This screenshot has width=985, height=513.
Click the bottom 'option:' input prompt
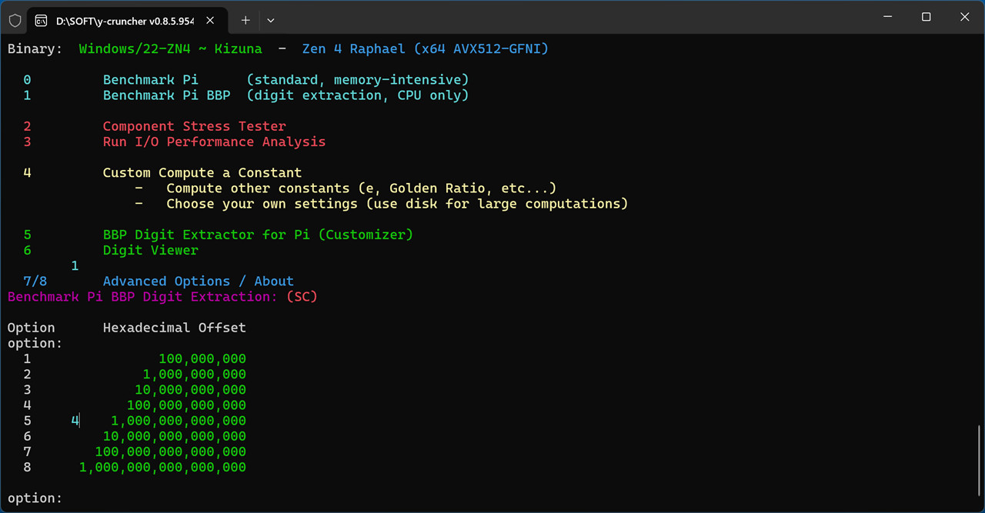pyautogui.click(x=35, y=498)
